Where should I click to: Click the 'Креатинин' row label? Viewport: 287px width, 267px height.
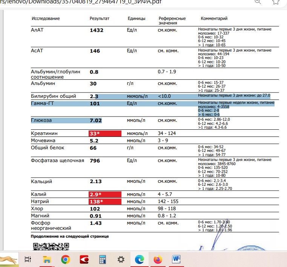click(44, 133)
